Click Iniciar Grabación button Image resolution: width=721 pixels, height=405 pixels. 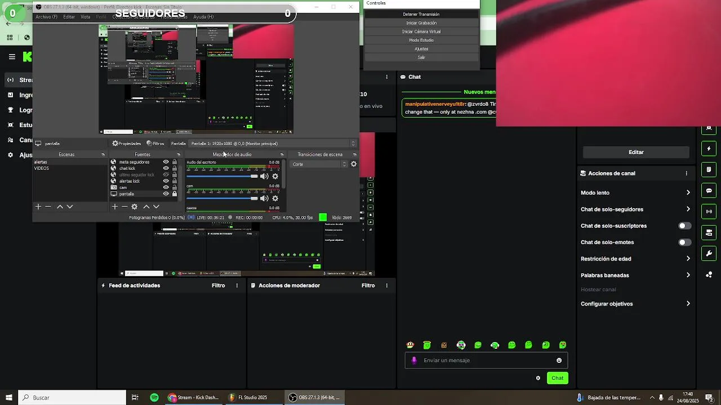pos(421,23)
